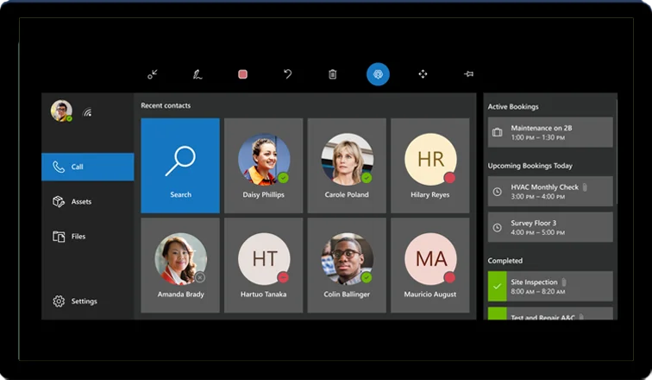Click the 1:00 PM – 1:30 PM time text
The height and width of the screenshot is (380, 652).
(537, 138)
